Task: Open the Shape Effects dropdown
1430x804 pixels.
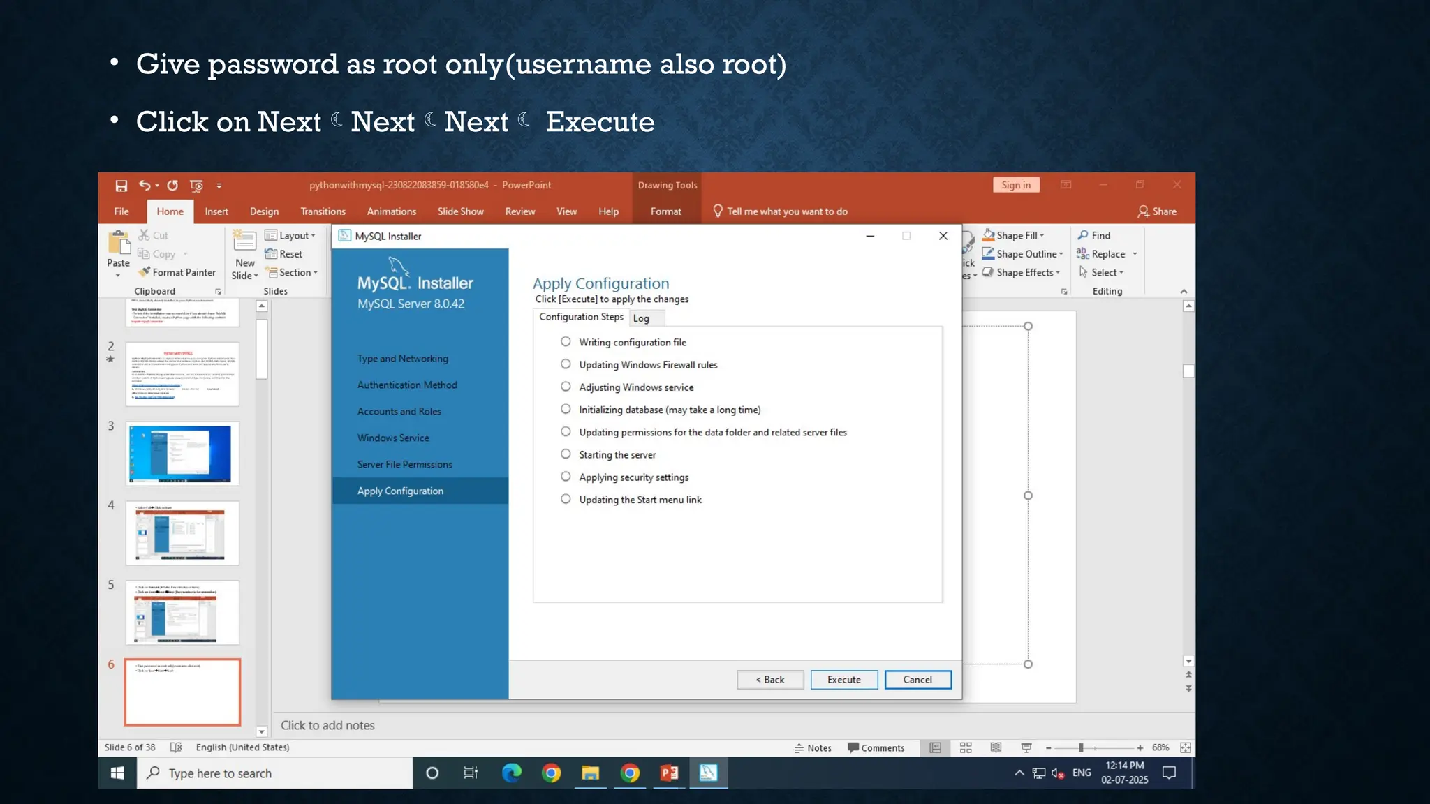Action: click(x=1021, y=272)
